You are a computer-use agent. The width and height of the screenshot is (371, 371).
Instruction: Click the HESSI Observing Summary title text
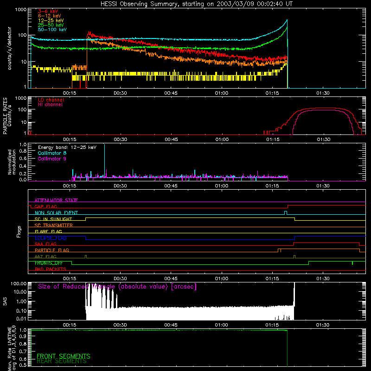coord(197,4)
